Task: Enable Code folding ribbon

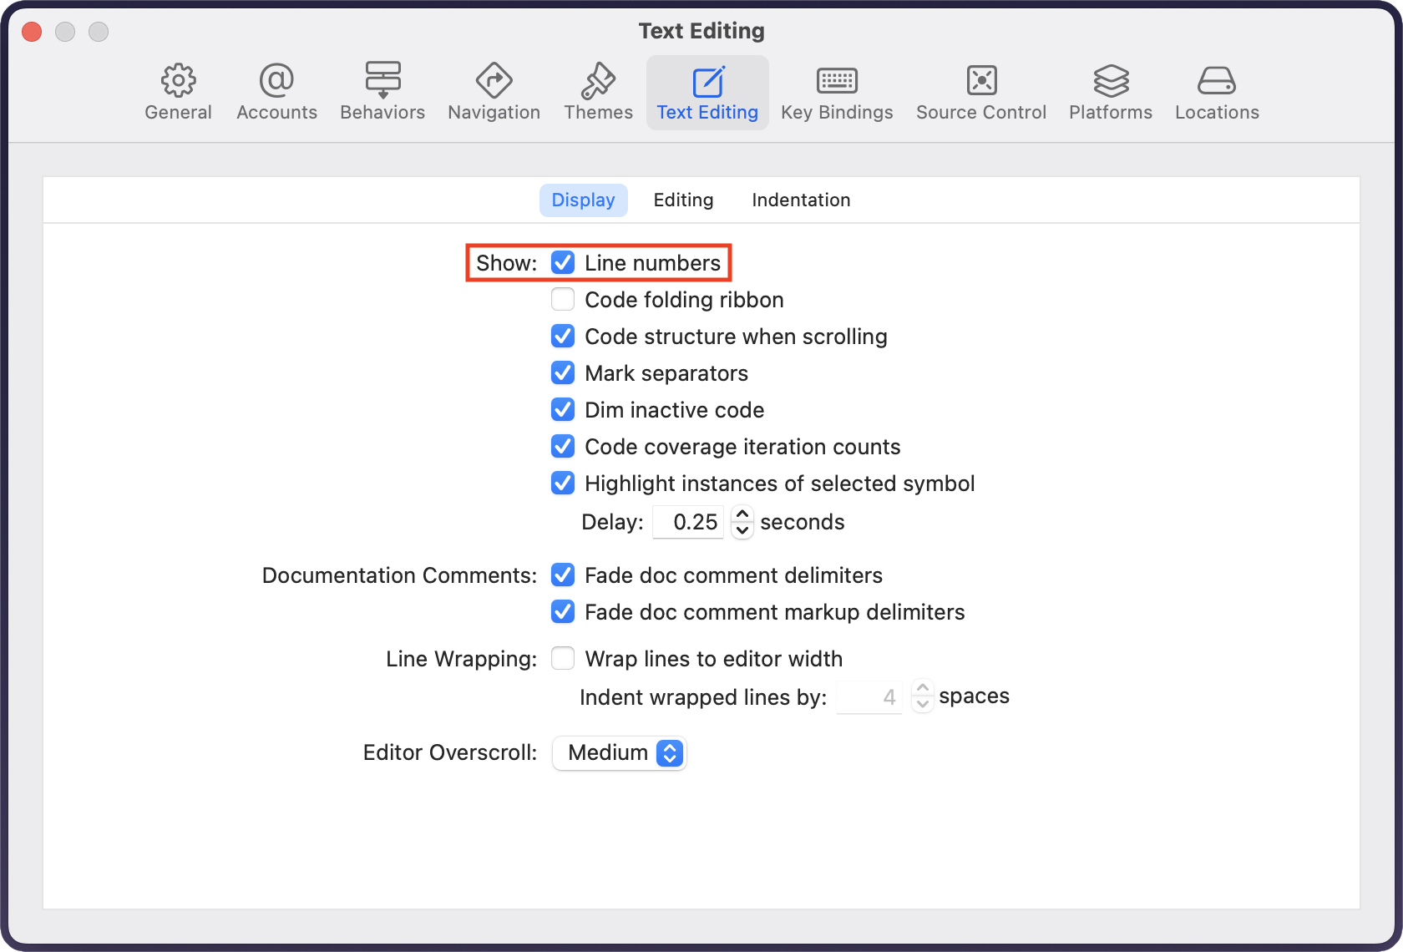Action: coord(563,300)
